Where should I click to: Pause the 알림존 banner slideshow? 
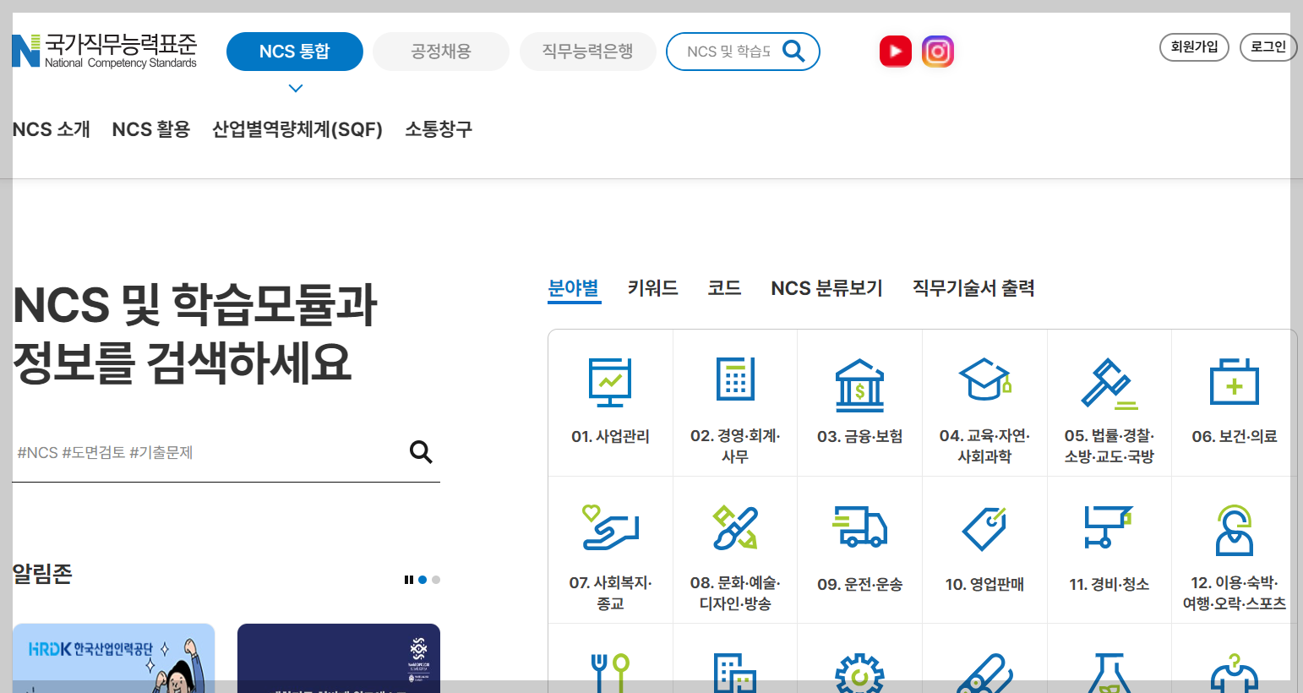tap(408, 580)
